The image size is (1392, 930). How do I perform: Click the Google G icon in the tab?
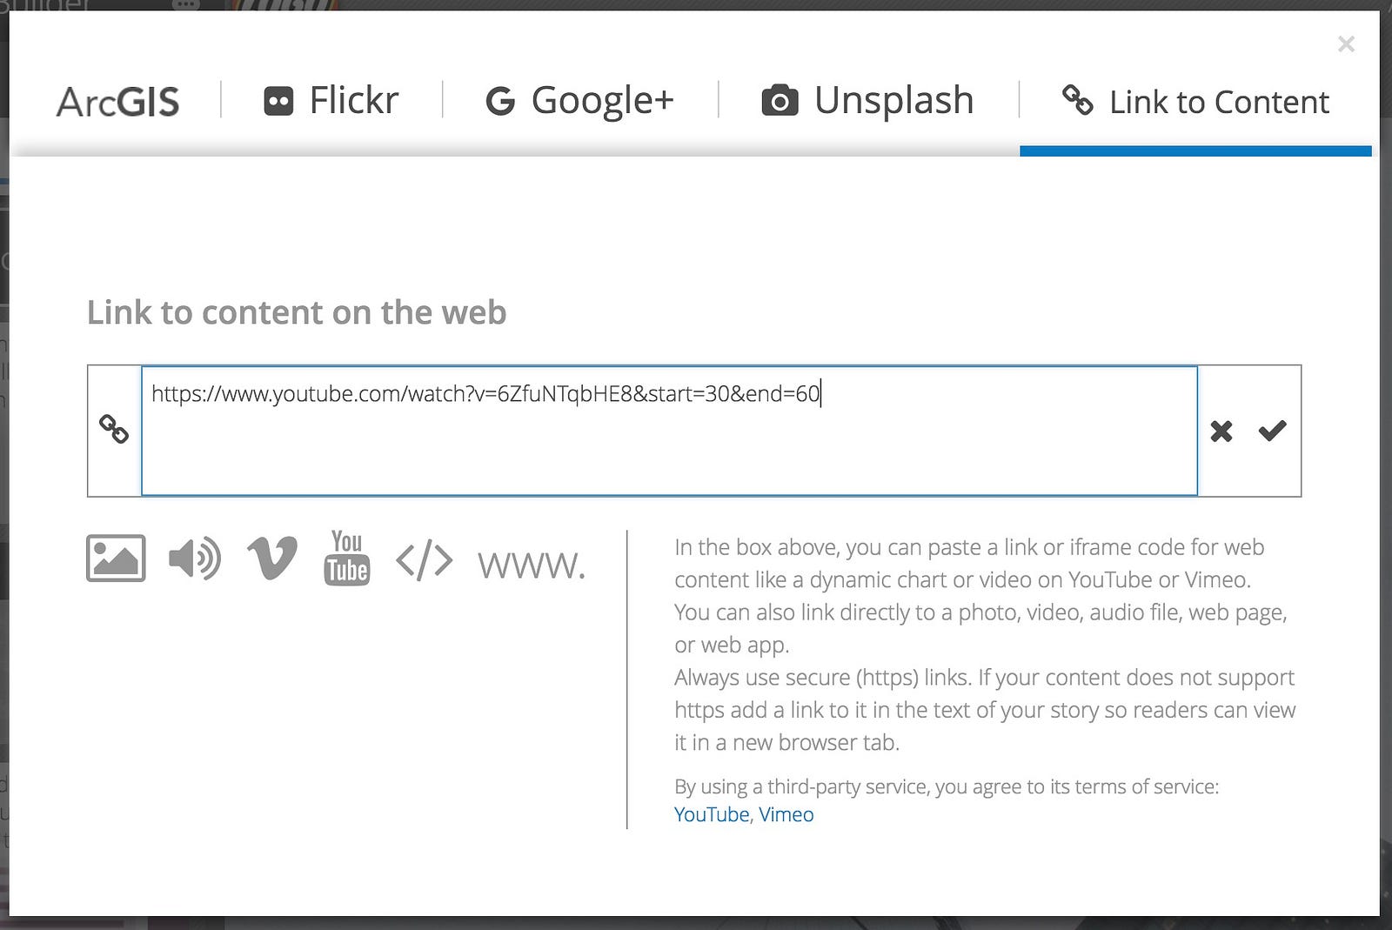coord(500,102)
